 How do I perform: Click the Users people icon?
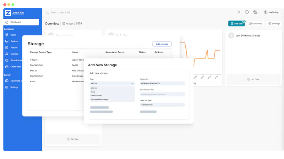click(7, 35)
